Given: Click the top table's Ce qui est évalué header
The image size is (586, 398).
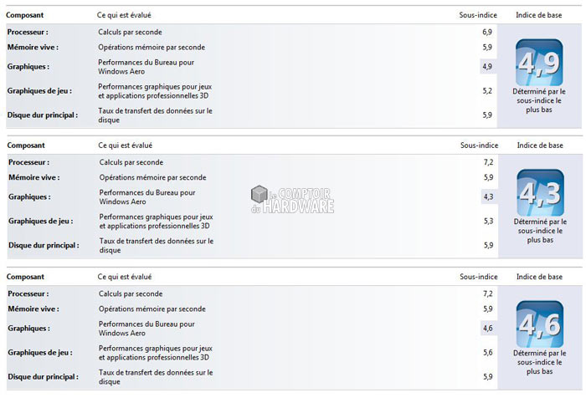Looking at the screenshot, I should [125, 15].
